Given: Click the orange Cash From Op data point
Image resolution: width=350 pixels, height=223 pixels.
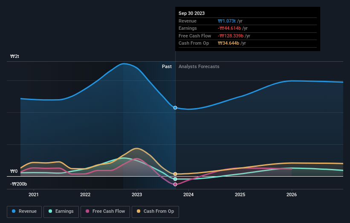Looking at the screenshot, I should click(175, 174).
